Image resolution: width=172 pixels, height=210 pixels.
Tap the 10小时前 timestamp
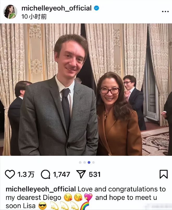point(34,17)
